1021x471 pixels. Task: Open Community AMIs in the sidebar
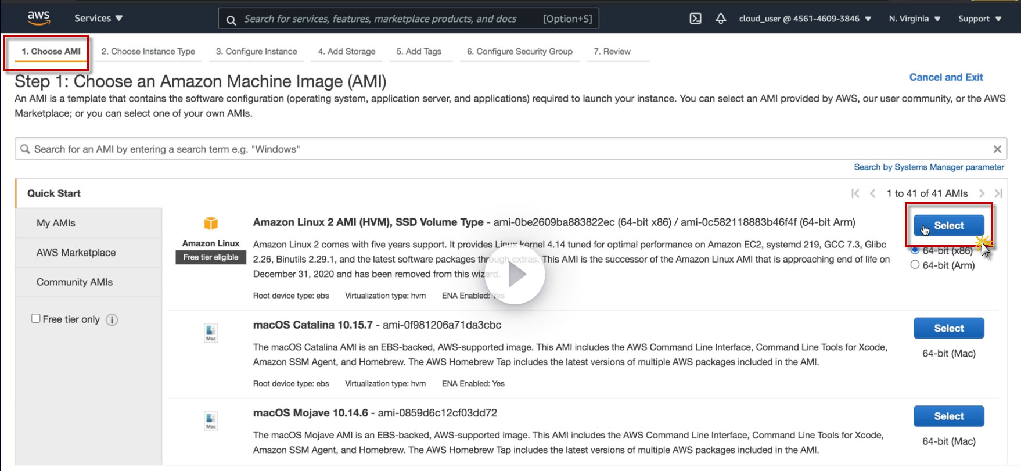(x=74, y=282)
